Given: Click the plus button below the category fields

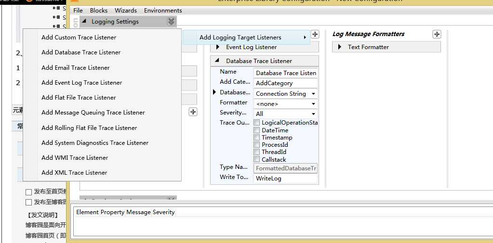Looking at the screenshot, I should [x=193, y=112].
